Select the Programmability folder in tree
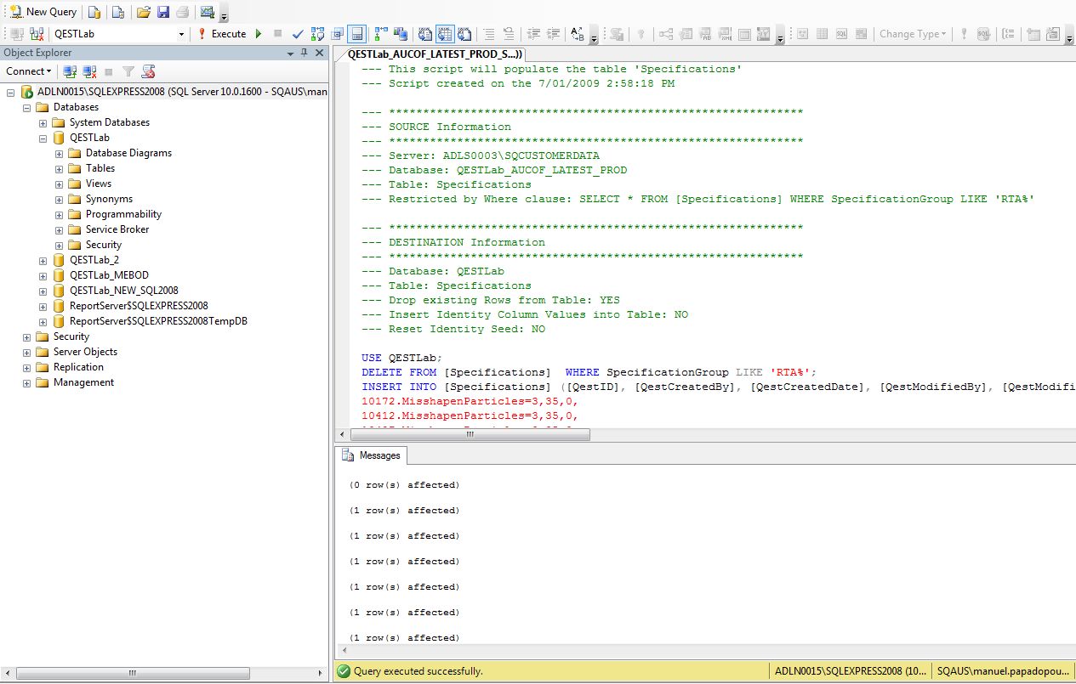1076x684 pixels. tap(123, 214)
